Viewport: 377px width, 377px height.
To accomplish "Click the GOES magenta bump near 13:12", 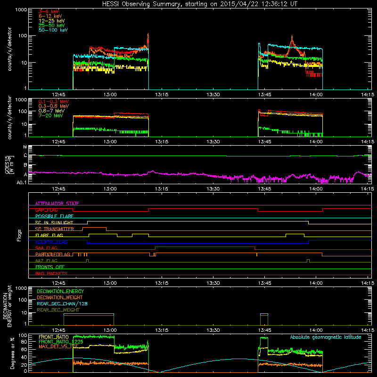I will tap(152, 172).
